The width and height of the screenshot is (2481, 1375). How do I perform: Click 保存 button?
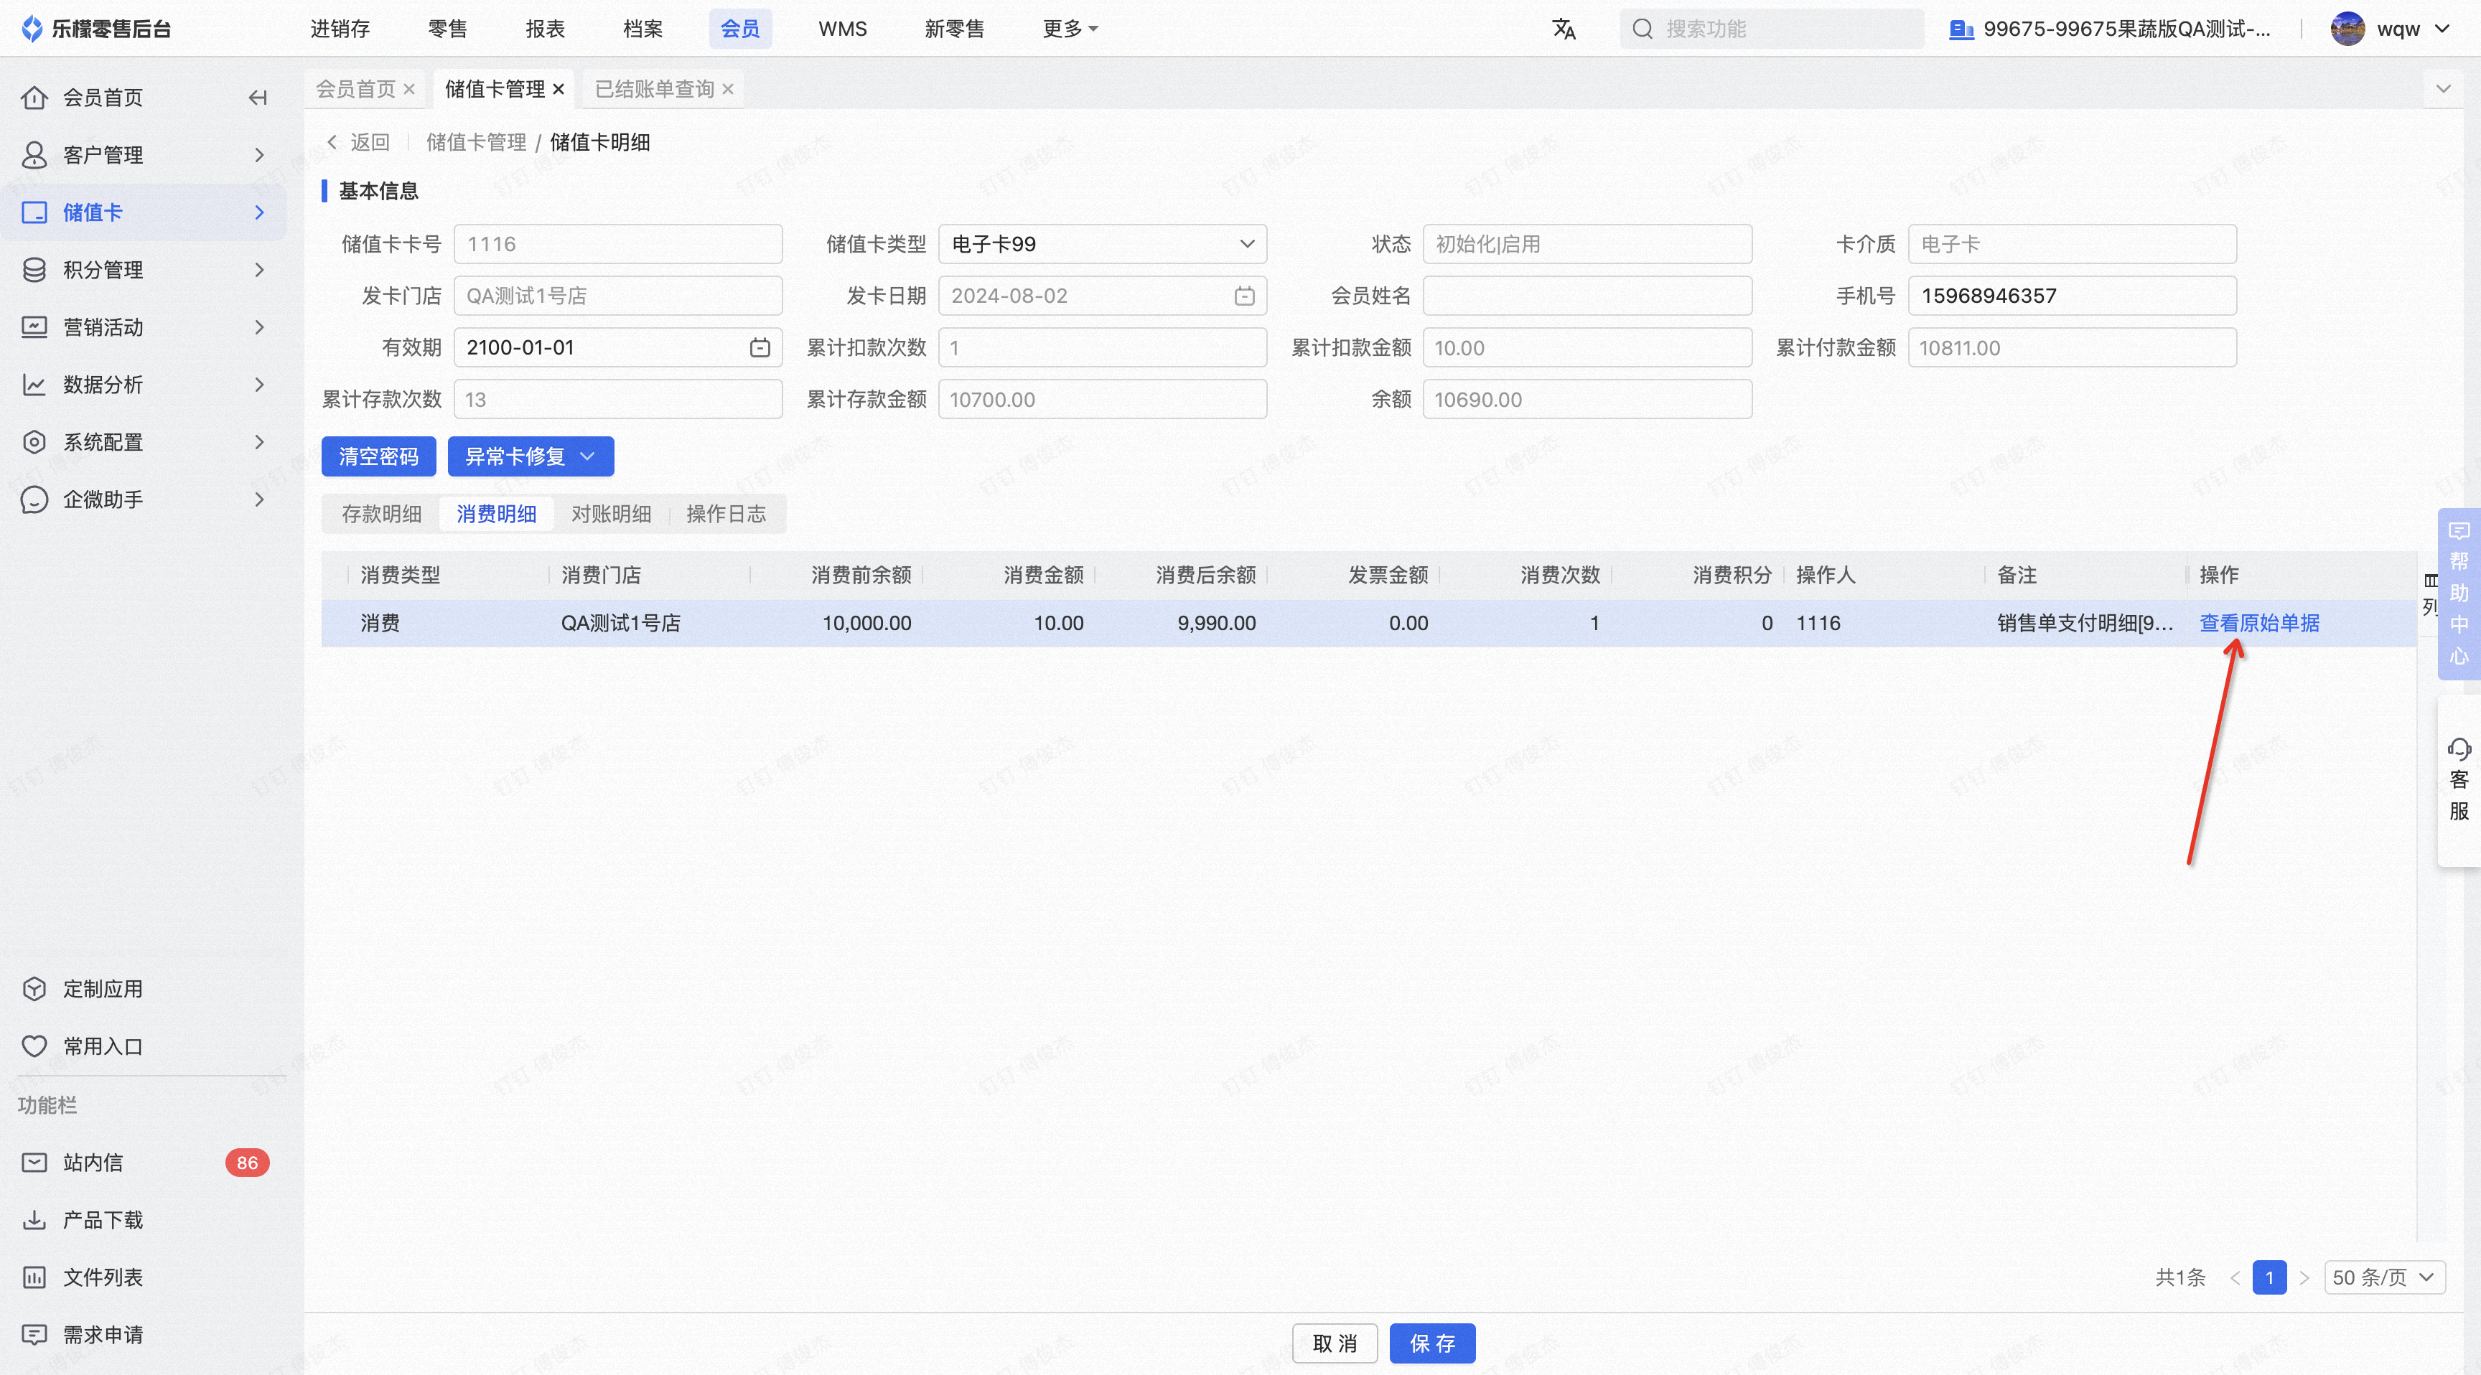(1432, 1343)
